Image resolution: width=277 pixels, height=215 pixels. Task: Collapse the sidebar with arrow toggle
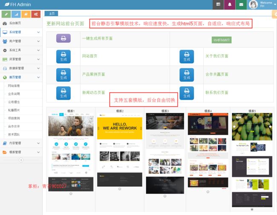(21, 160)
